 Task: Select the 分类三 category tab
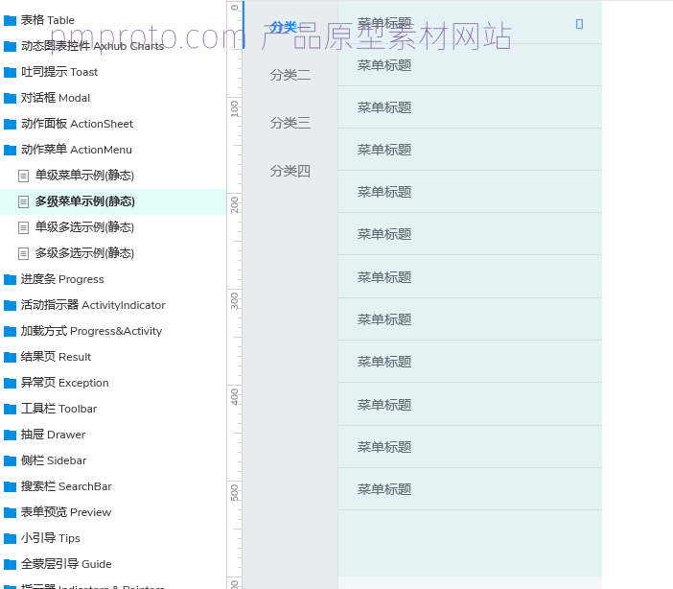(290, 123)
